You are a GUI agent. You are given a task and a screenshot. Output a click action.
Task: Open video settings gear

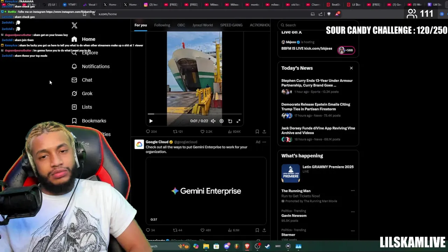222,121
